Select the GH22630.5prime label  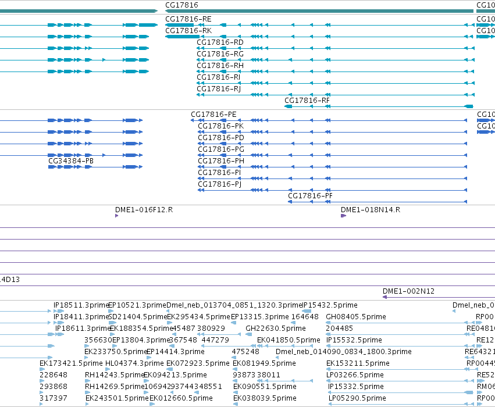coord(276,329)
